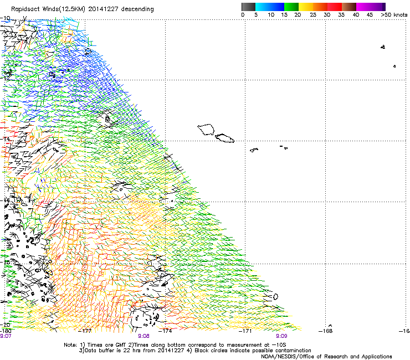Click the 'Times are GMT' note line
The width and height of the screenshot is (410, 360).
tap(175, 345)
